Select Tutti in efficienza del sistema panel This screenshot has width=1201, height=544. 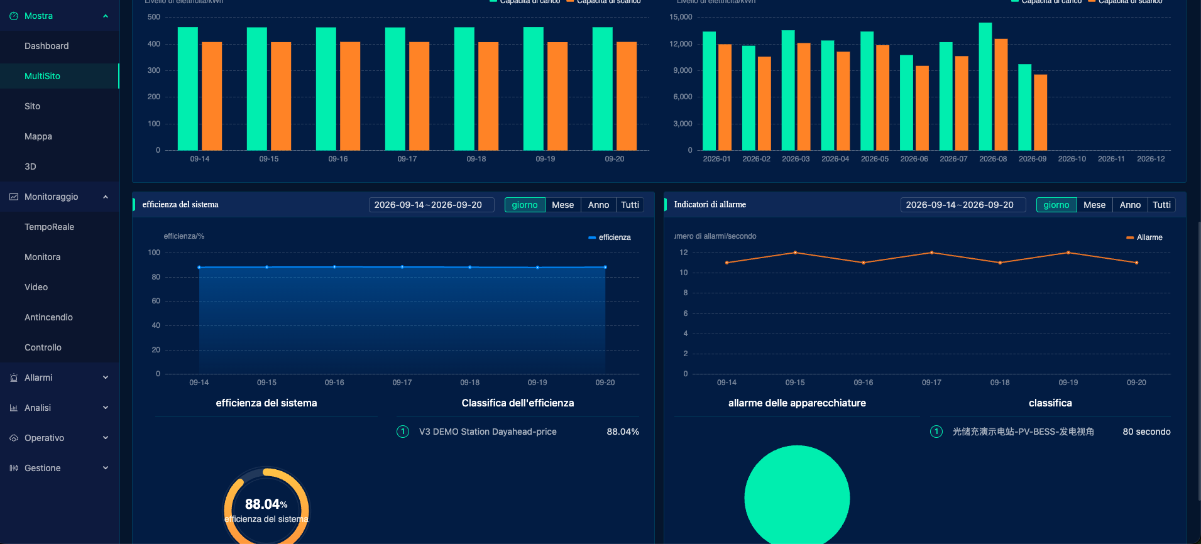tap(630, 205)
